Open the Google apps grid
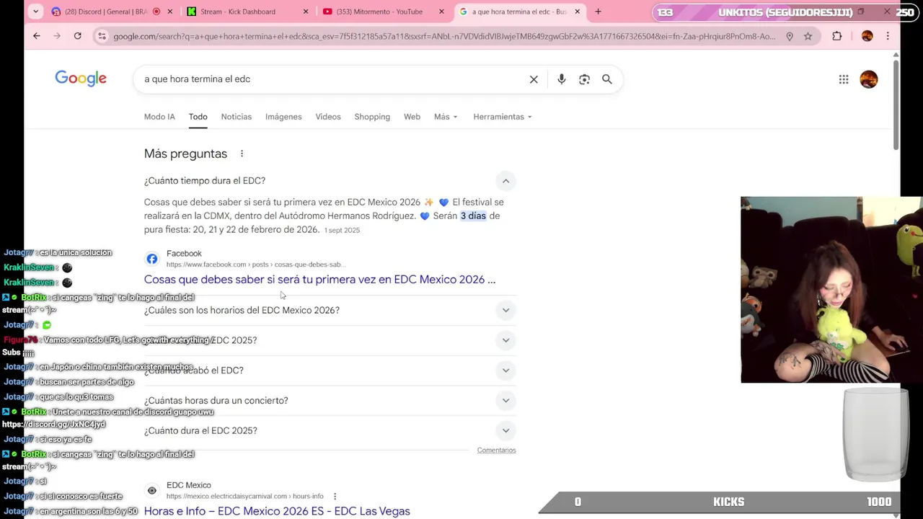 point(844,79)
